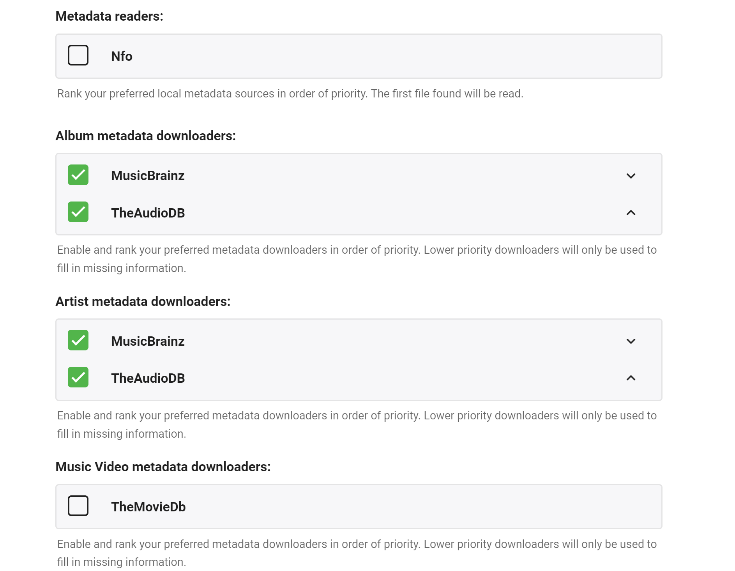Move Artist MusicBrainz down in priority
735x571 pixels.
(631, 341)
